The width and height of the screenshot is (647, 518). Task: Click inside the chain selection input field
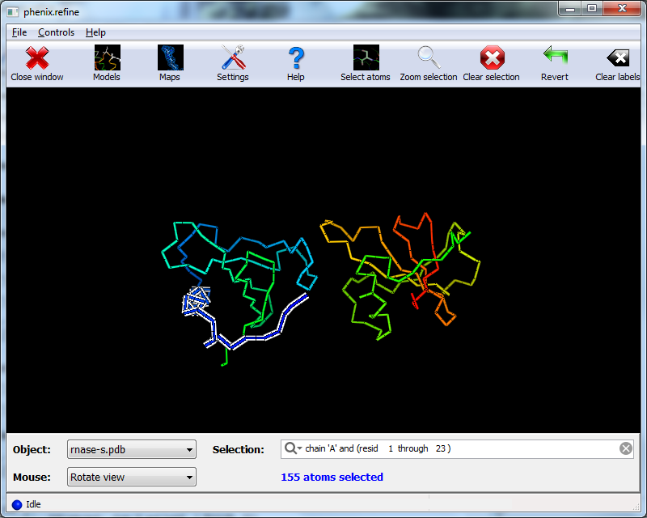445,448
